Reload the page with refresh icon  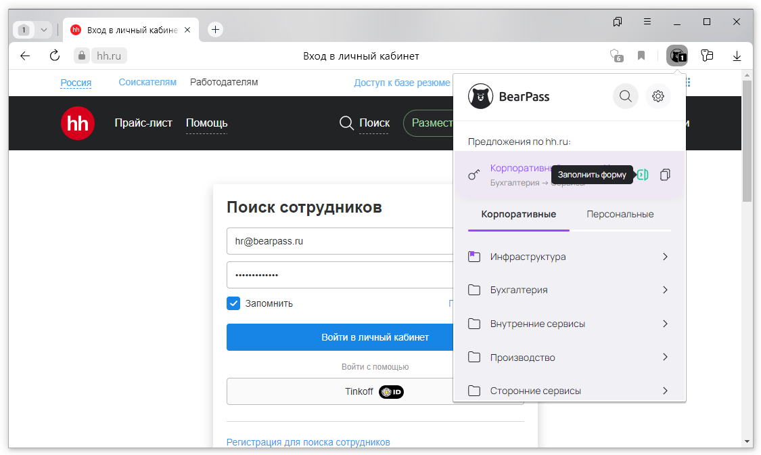pos(55,56)
